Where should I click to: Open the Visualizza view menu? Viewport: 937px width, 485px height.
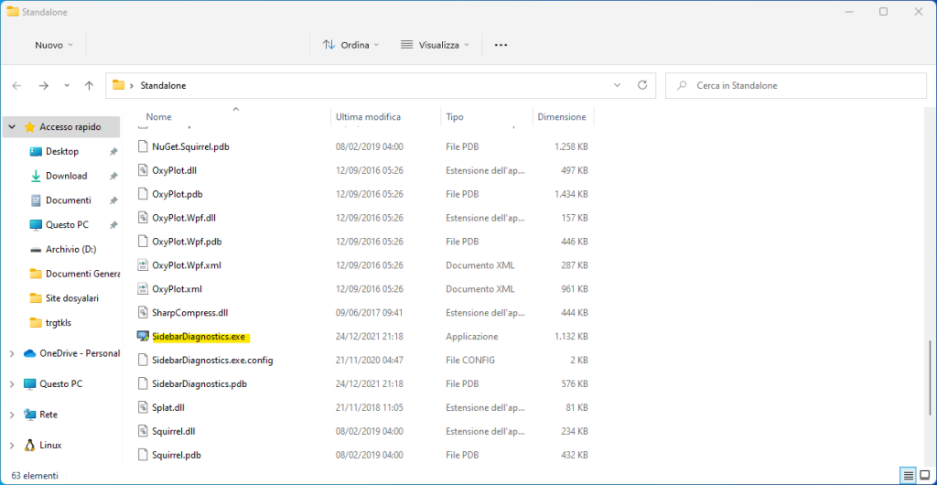coord(436,45)
